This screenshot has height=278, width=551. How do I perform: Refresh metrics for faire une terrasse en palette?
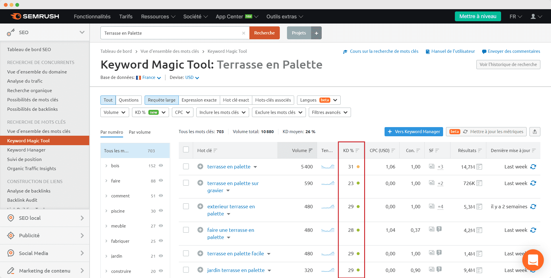click(533, 230)
